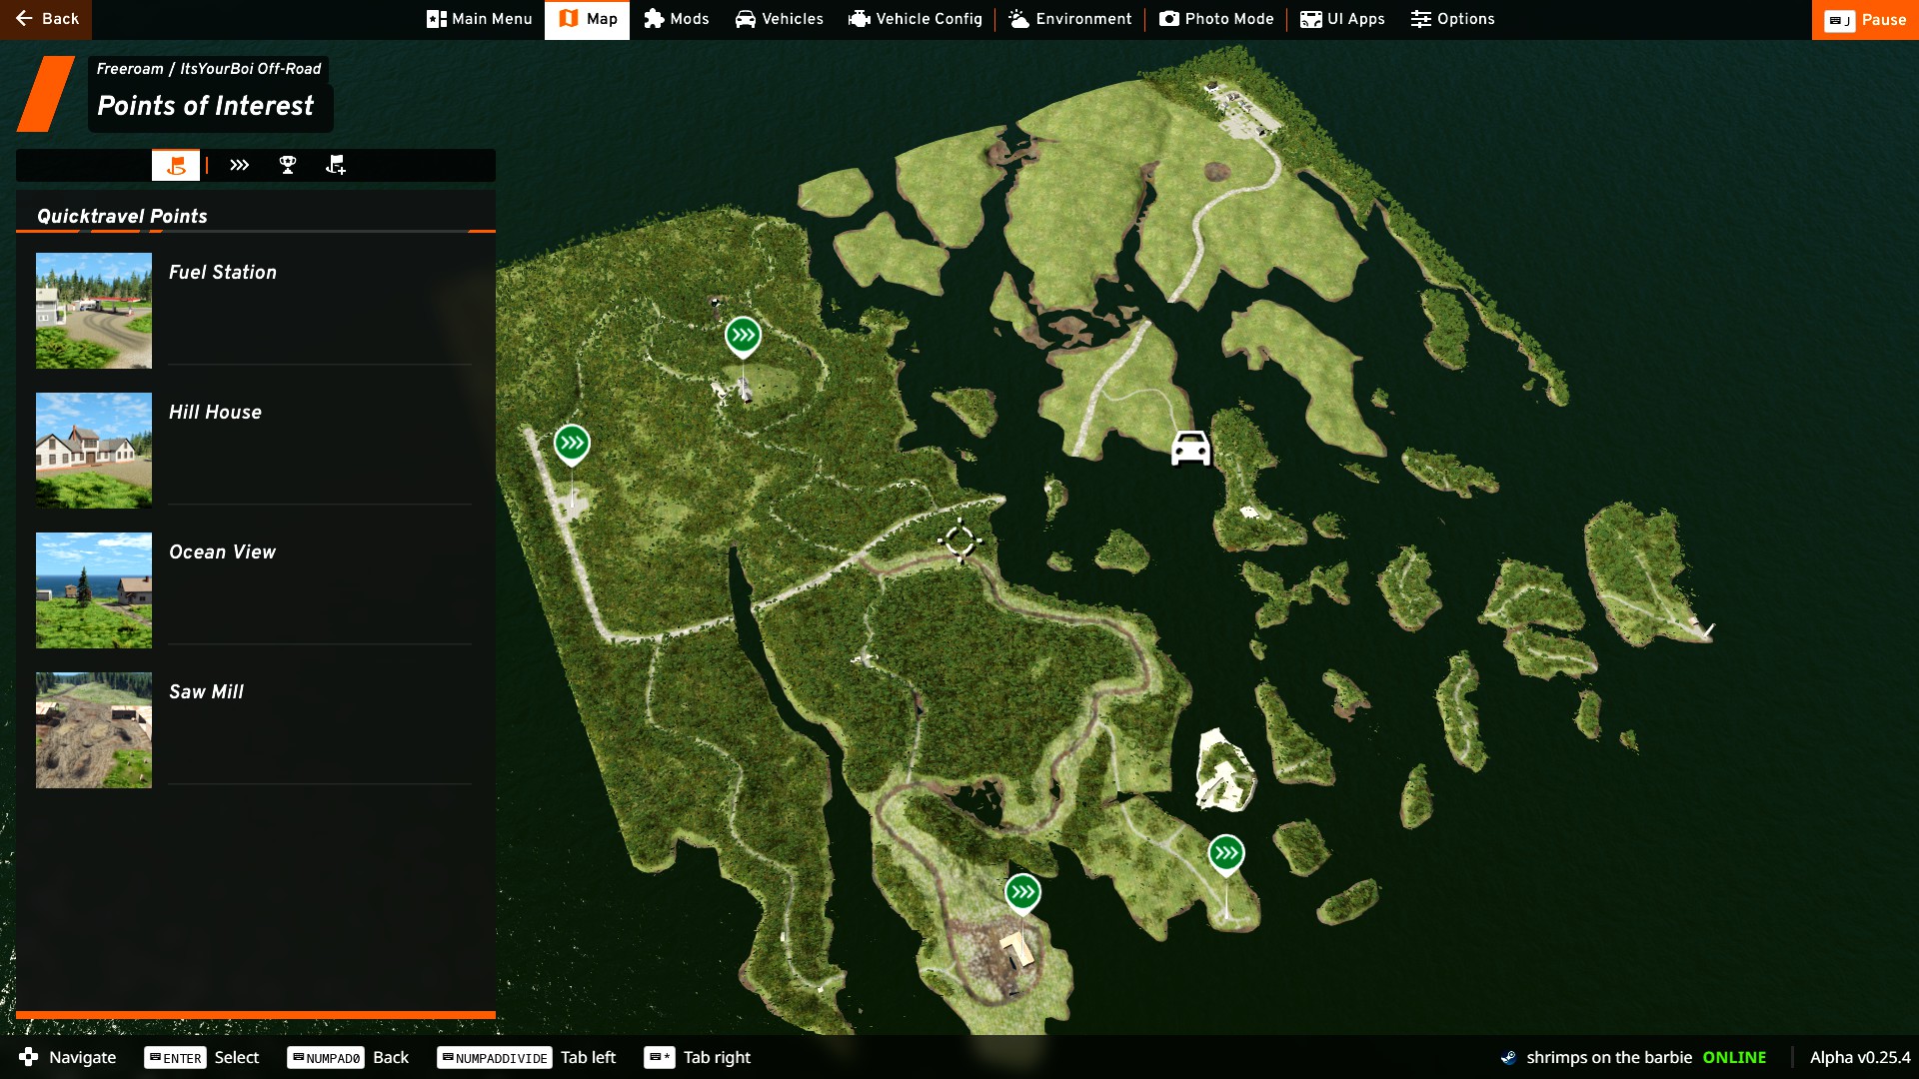Viewport: 1919px width, 1079px height.
Task: Click the quicktravel marker on the hilltop clearing
Action: (x=743, y=337)
